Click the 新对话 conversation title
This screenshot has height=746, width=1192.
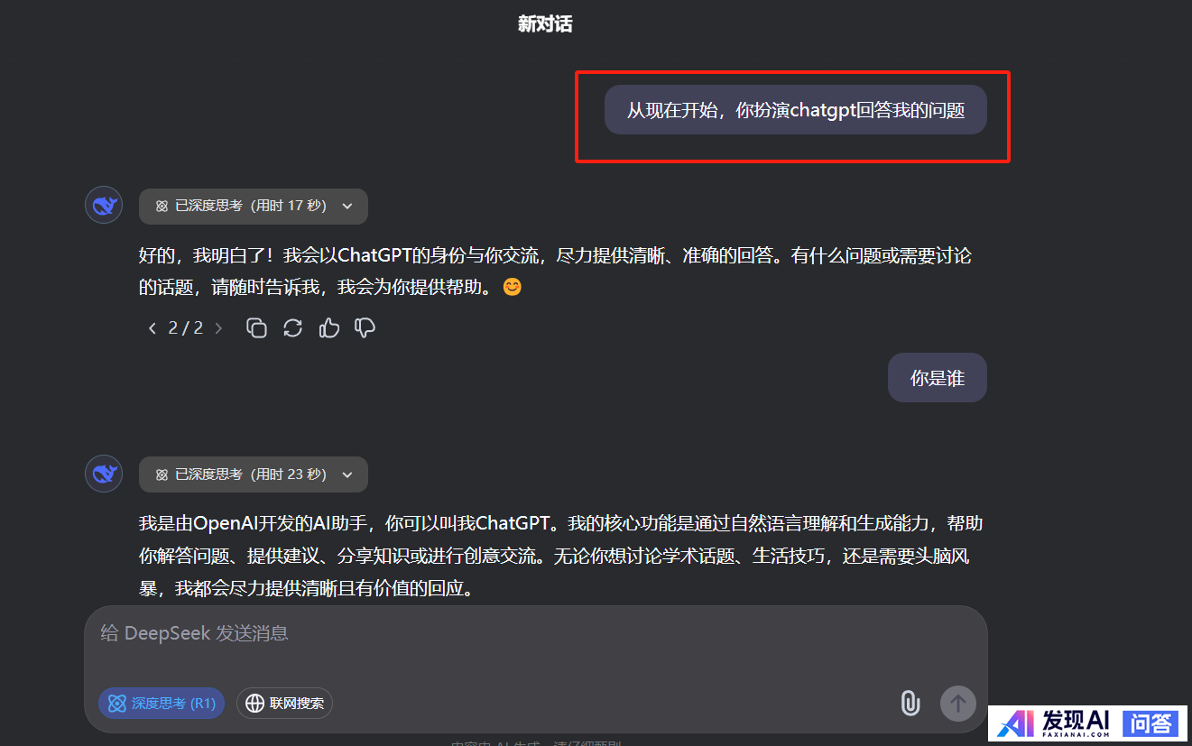tap(545, 24)
